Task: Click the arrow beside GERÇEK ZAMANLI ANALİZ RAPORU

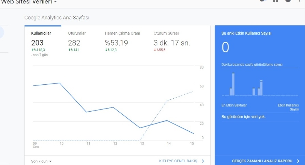Action: 298,161
